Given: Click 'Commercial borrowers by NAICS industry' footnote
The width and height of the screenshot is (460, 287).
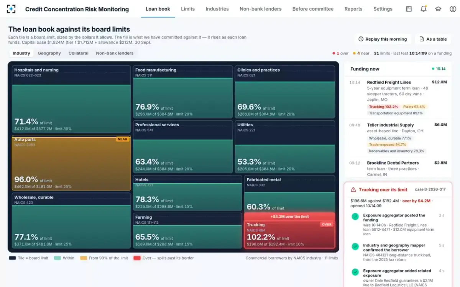Looking at the screenshot, I should 283,258.
